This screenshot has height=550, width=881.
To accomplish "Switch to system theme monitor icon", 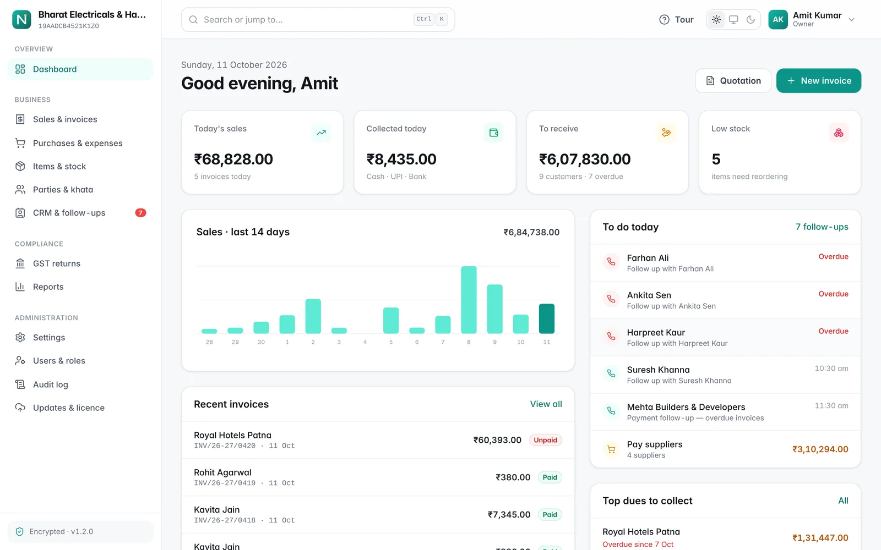I will [733, 20].
